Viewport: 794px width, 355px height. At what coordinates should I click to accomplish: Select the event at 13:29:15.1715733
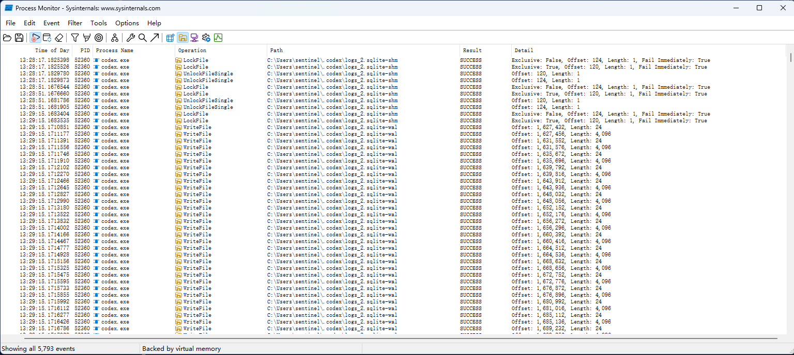(x=393, y=288)
